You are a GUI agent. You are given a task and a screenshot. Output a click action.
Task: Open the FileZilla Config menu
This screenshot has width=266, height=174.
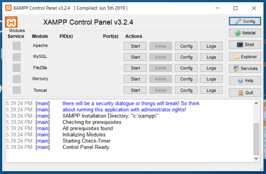pyautogui.click(x=186, y=68)
